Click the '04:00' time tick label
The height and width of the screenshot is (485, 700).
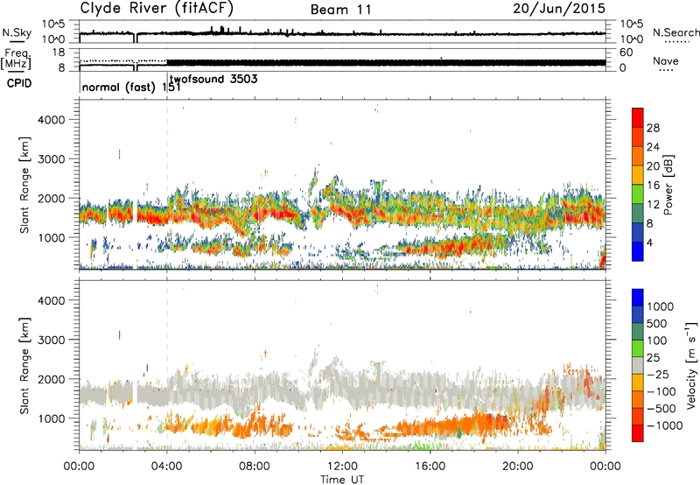[167, 467]
